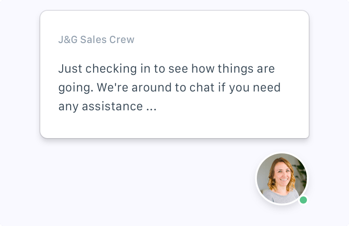Click empty background left of the avatar
This screenshot has width=349, height=226.
click(x=133, y=178)
